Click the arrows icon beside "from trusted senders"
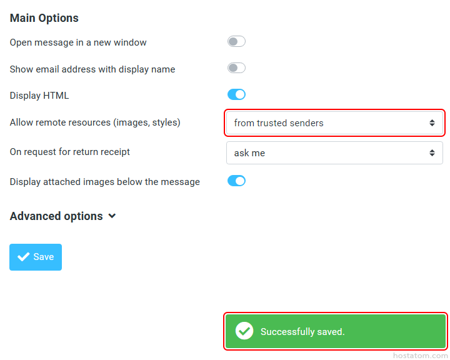 (432, 123)
